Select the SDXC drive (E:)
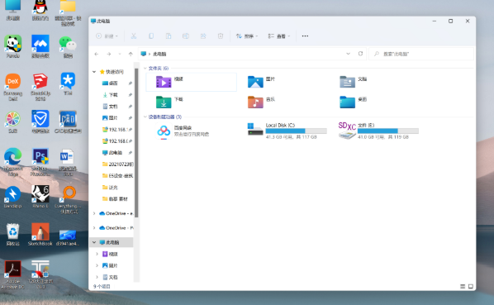This screenshot has width=494, height=305. click(378, 131)
